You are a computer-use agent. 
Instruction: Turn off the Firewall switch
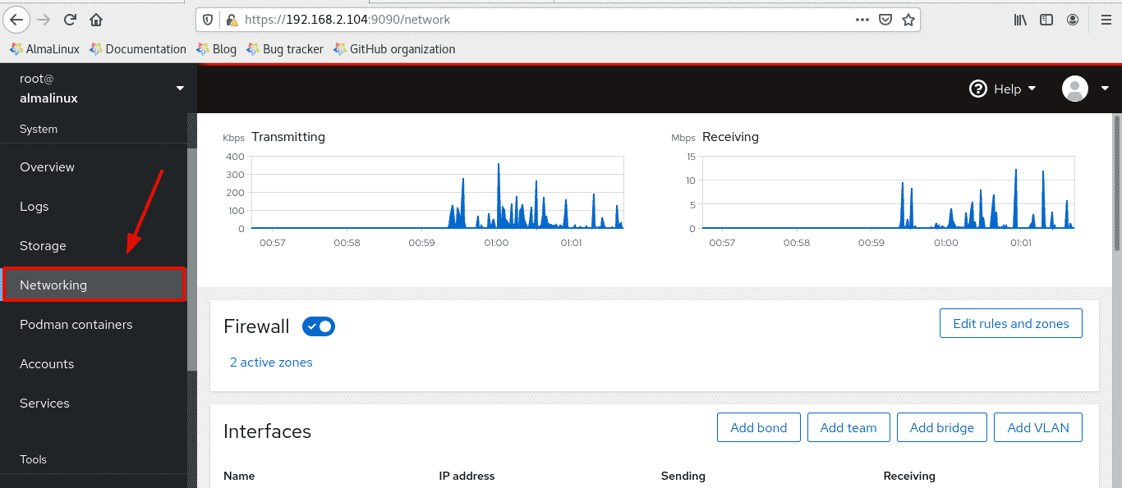(x=319, y=326)
